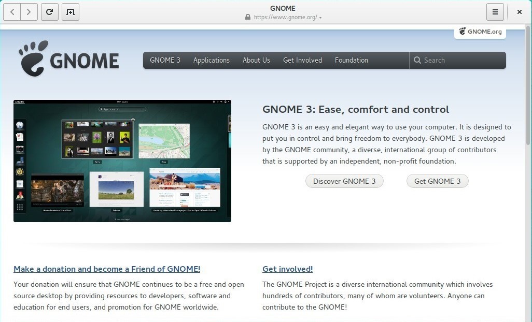Expand the address bar dropdown arrow
532x322 pixels.
[320, 18]
